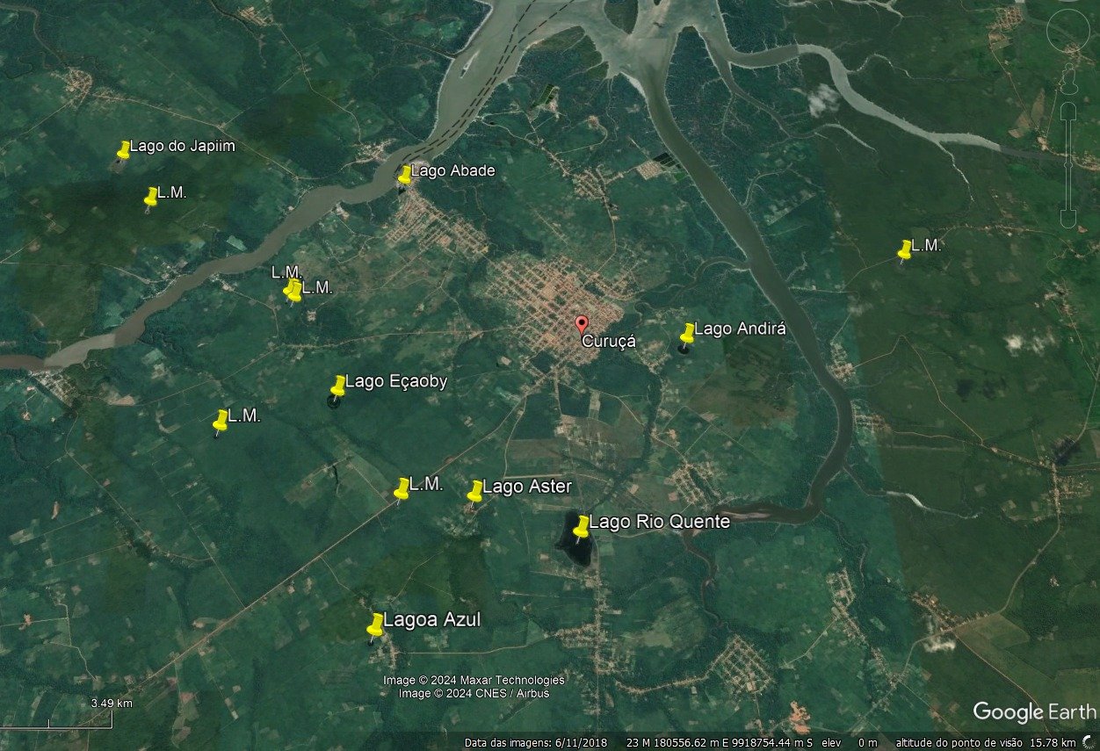Select the Lago do Japiim pushpin
1100x751 pixels.
123,150
